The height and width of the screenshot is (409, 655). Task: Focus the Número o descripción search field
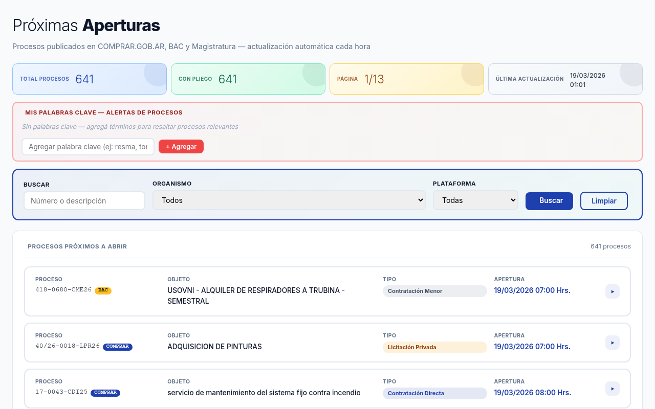pos(84,200)
